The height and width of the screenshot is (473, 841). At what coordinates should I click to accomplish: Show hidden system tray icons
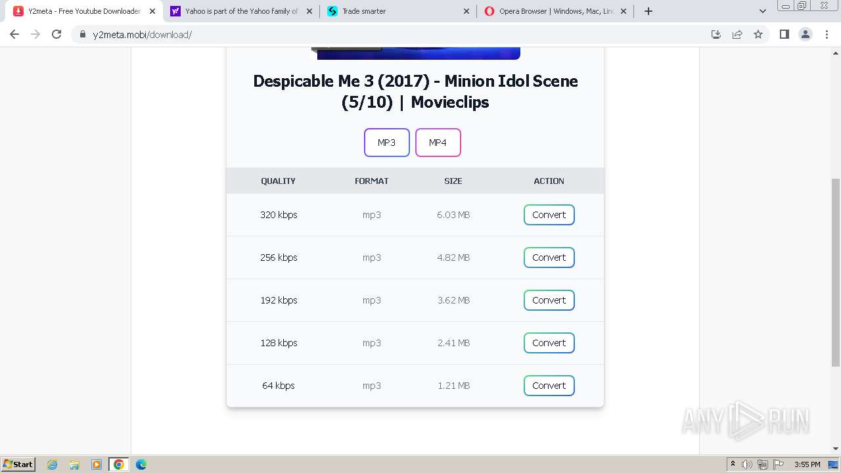(x=733, y=464)
